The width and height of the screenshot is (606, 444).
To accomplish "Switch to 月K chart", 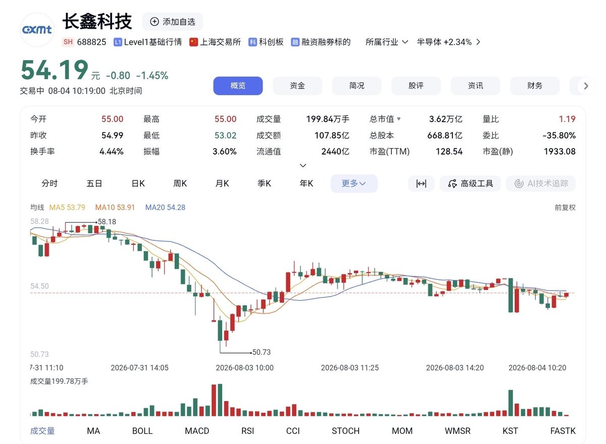I will click(222, 183).
